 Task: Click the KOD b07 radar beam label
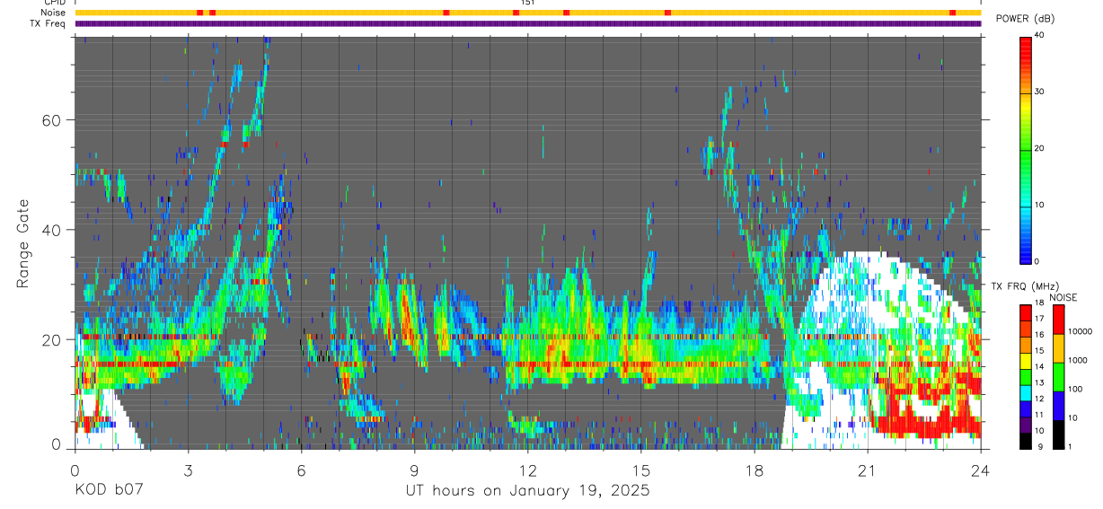pyautogui.click(x=108, y=490)
